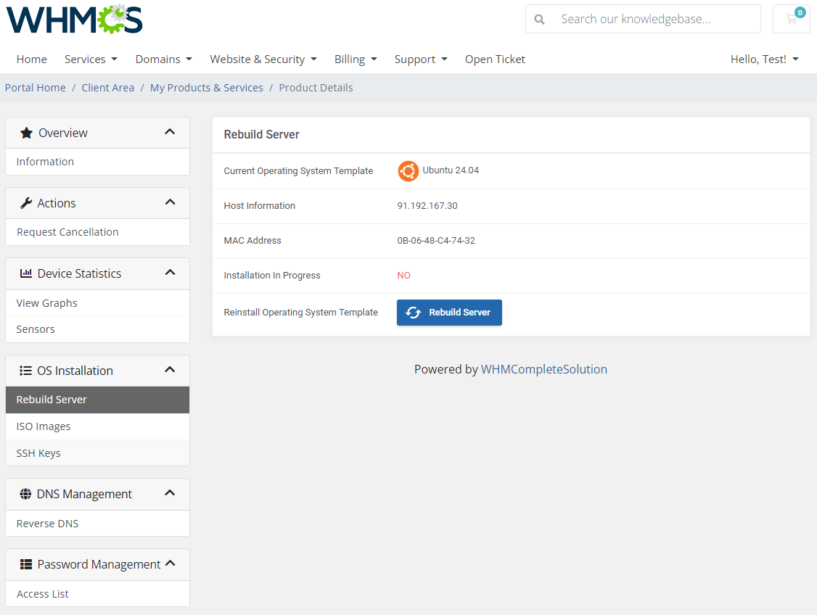Open the shopping cart icon
The height and width of the screenshot is (615, 817).
(791, 19)
